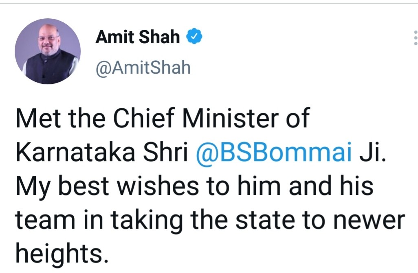Click 'Ji.' after the @BSBommai mention

click(373, 152)
